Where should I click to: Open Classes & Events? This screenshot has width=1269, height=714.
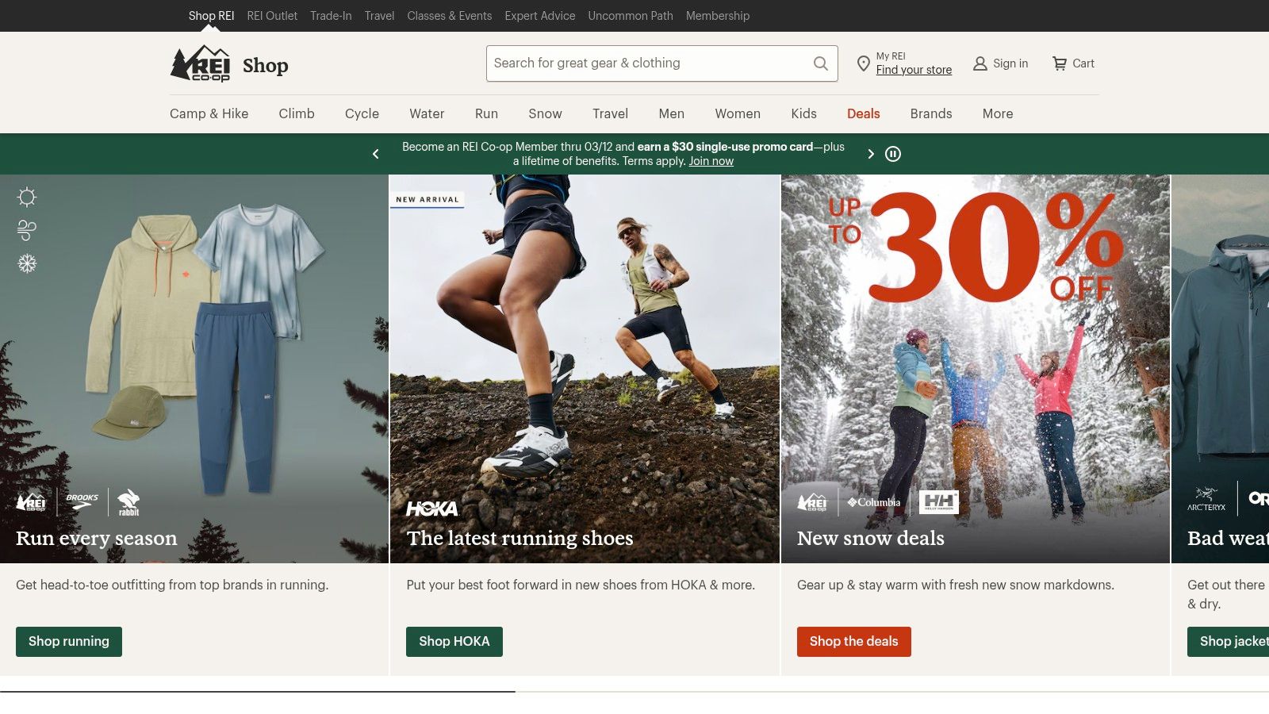[450, 16]
